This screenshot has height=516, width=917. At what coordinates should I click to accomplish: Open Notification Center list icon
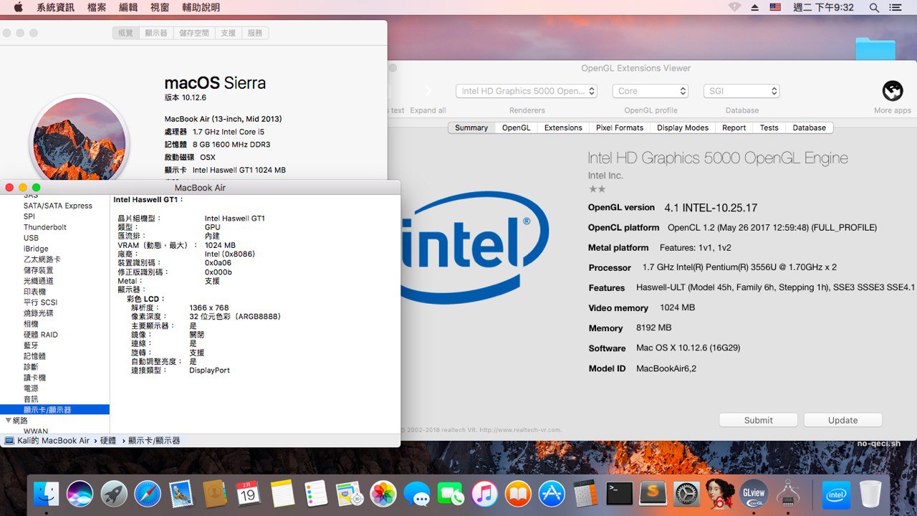(896, 7)
